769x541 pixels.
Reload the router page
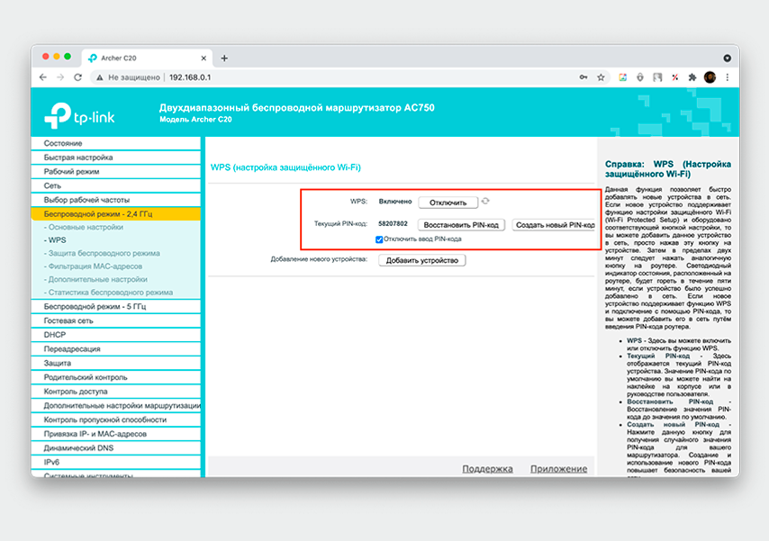click(x=78, y=77)
